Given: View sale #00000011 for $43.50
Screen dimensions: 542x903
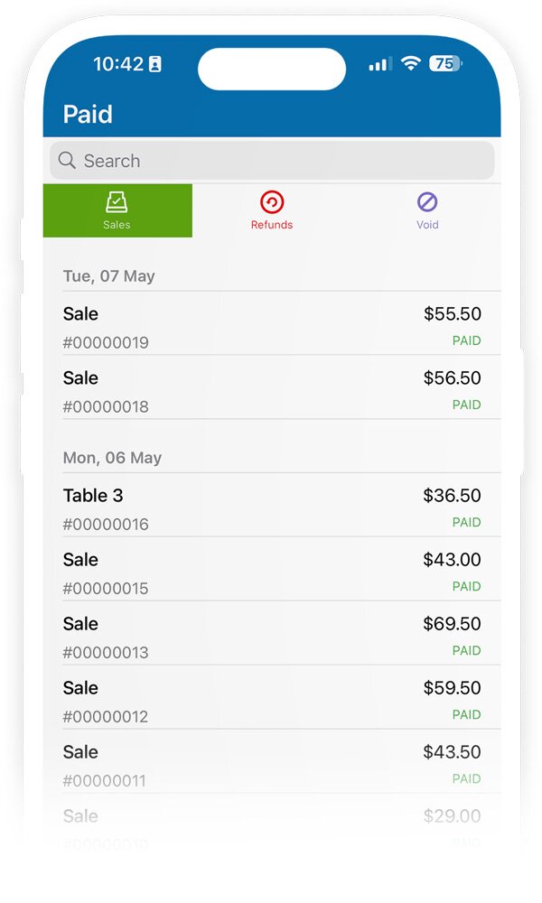Looking at the screenshot, I should pyautogui.click(x=271, y=765).
